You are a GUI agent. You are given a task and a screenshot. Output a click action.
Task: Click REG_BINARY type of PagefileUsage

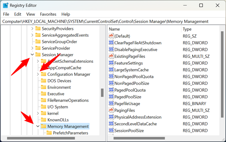(x=194, y=104)
